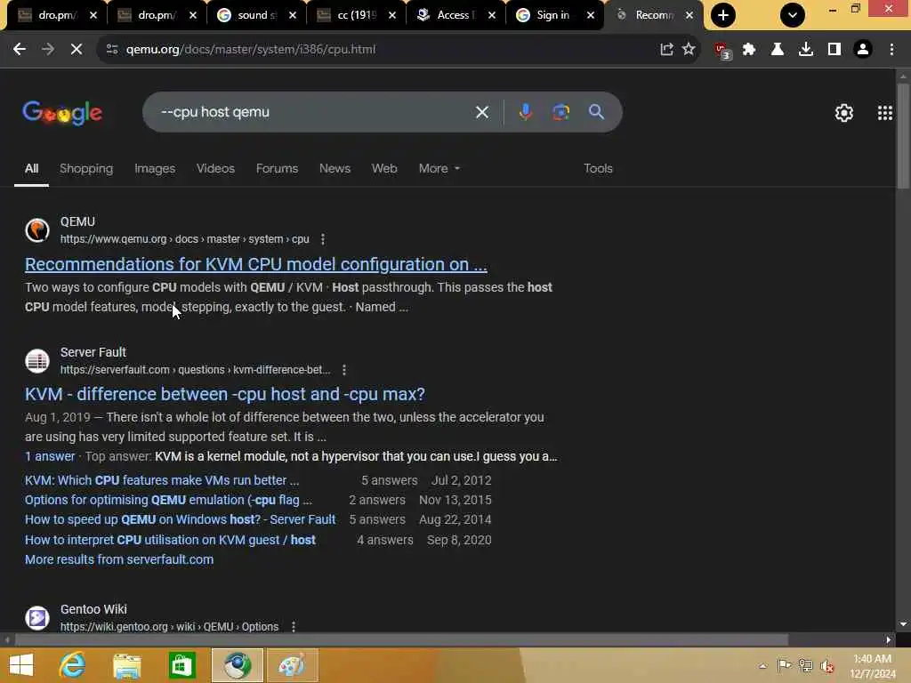
Task: Stop loading the page
Action: point(77,50)
